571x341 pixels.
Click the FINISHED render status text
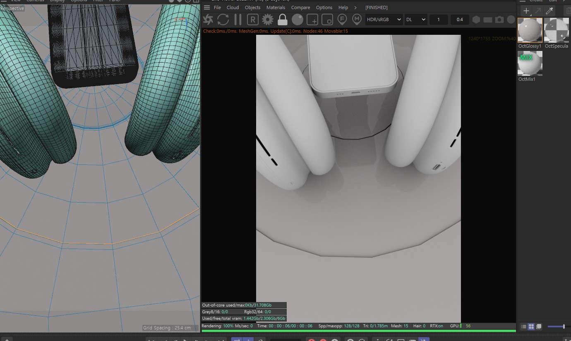coord(376,7)
